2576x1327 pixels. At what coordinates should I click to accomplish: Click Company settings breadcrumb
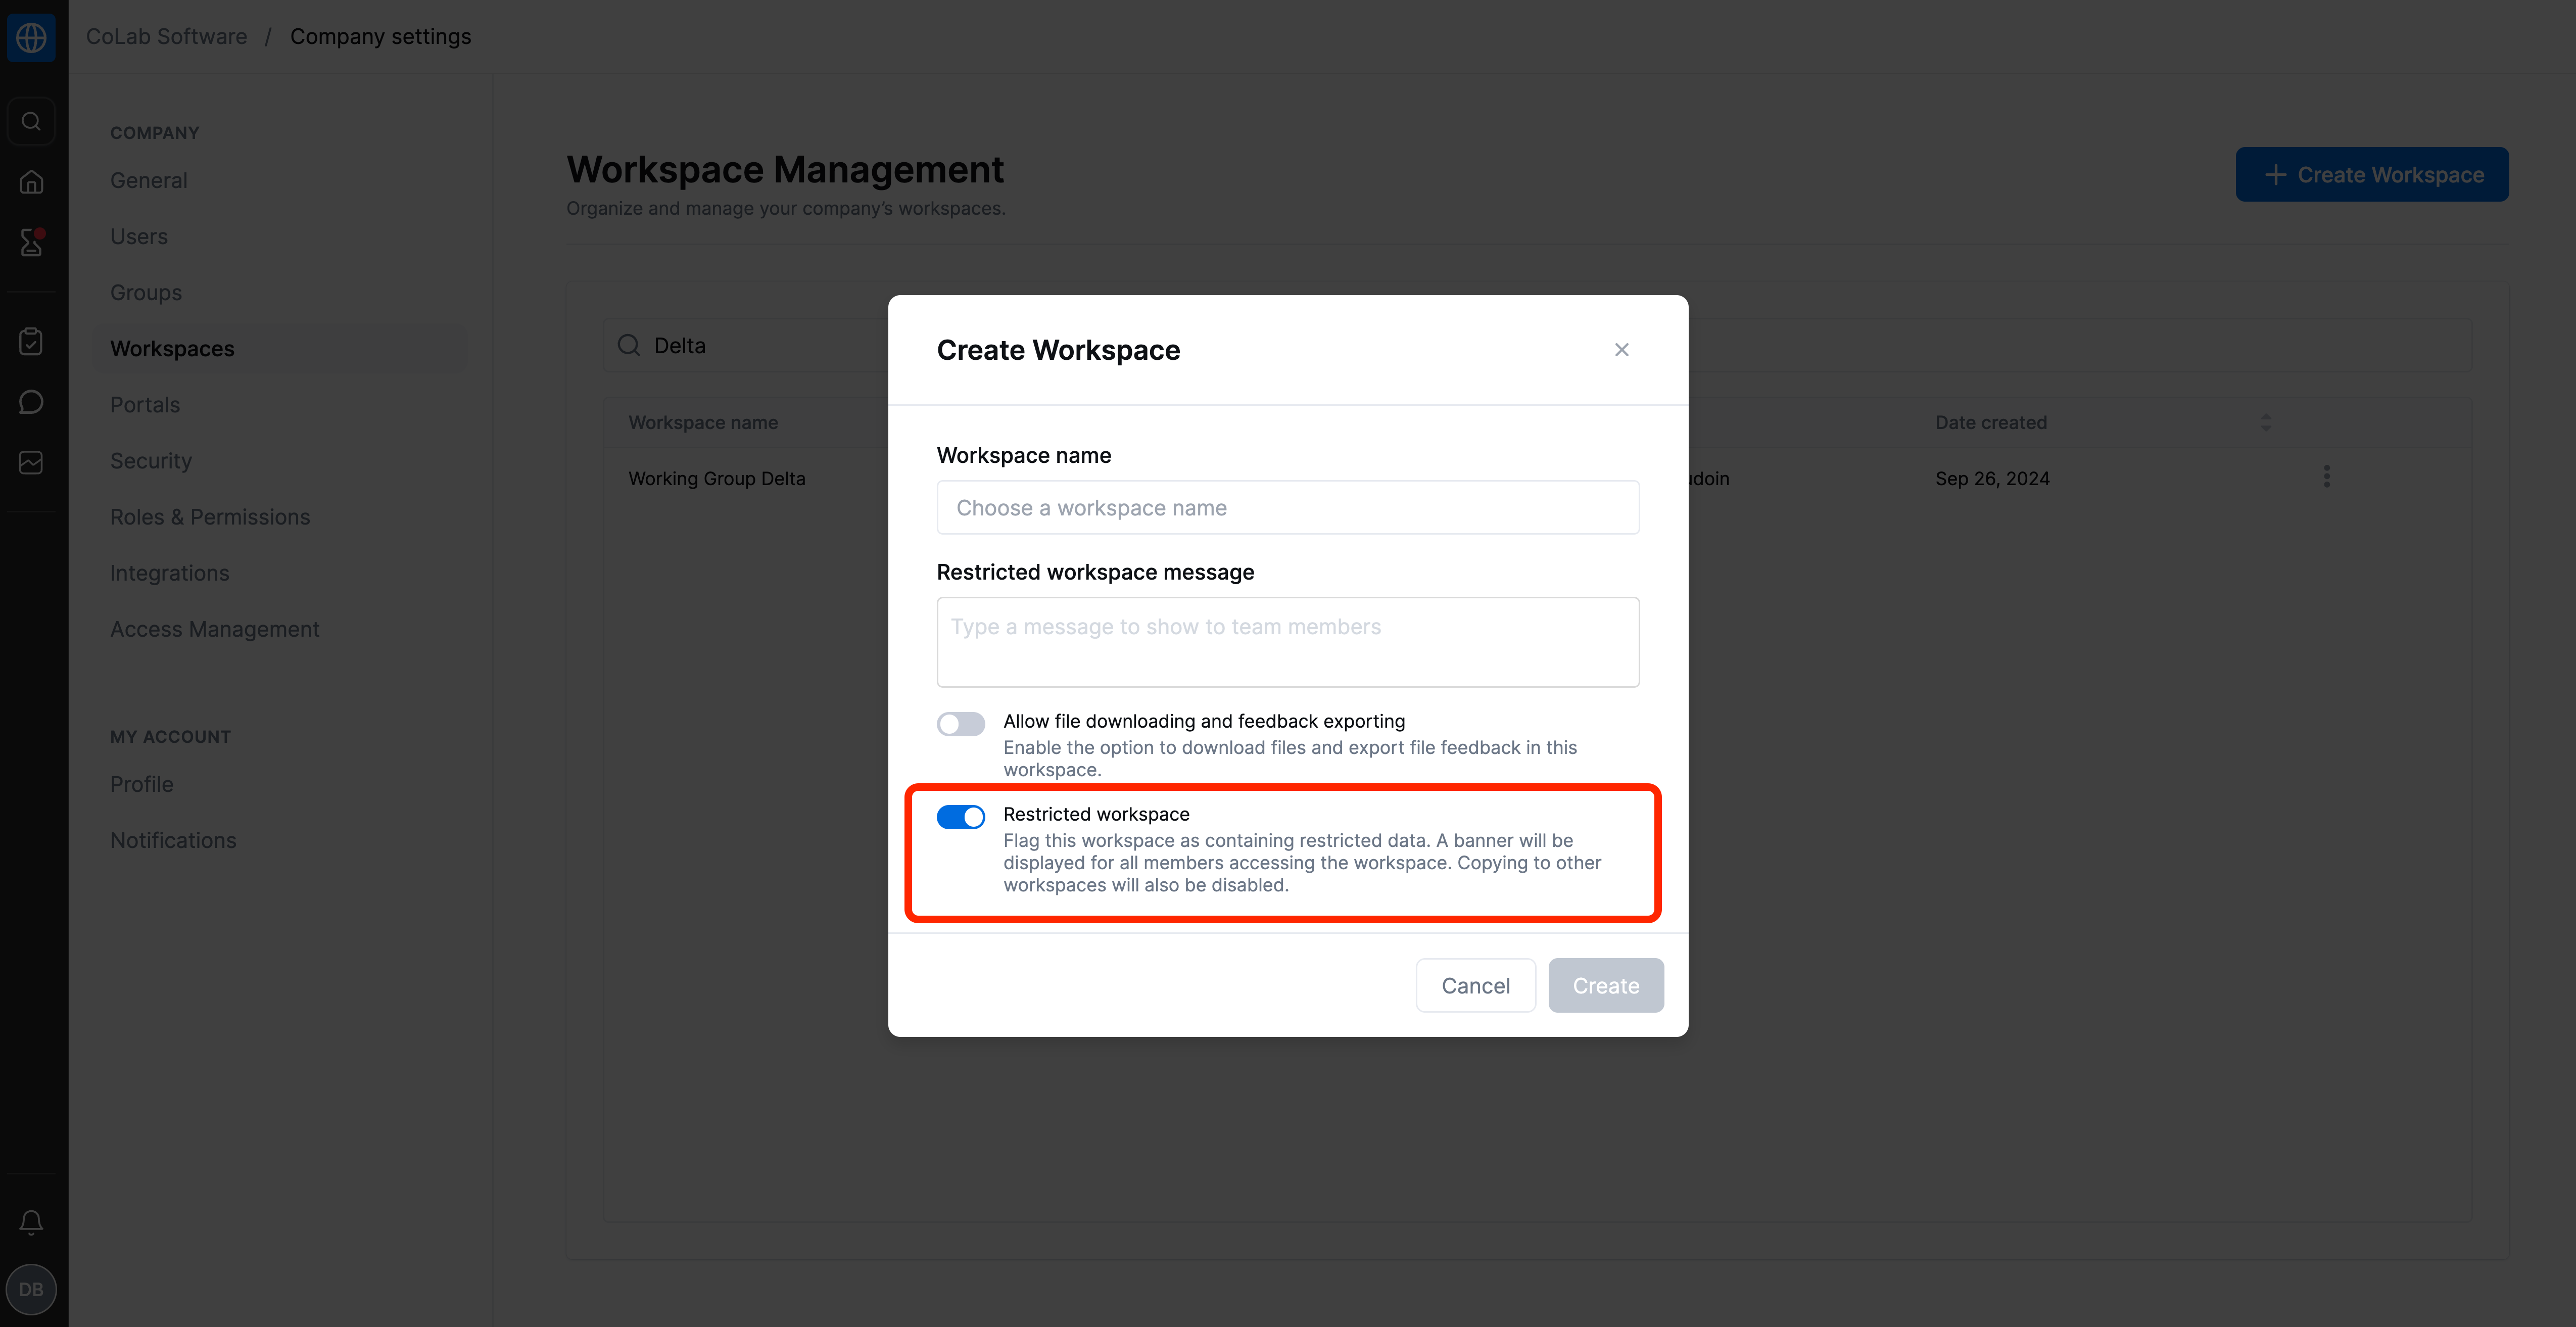[x=381, y=37]
